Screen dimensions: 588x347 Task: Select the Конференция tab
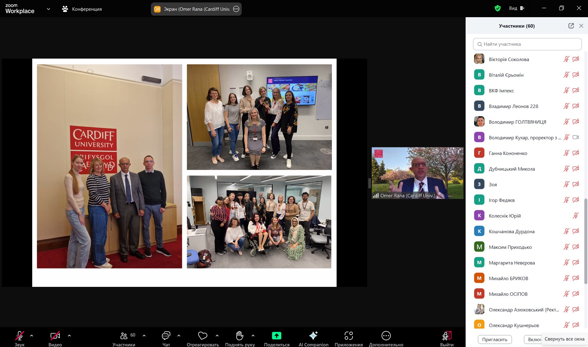(x=82, y=9)
